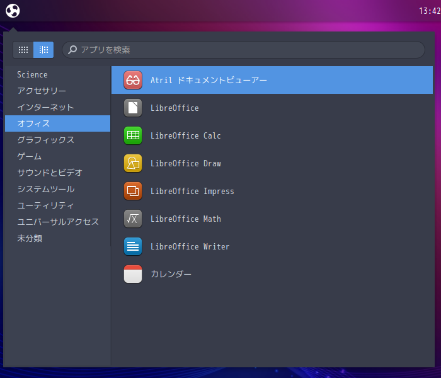Open the 未分類 category

coord(58,238)
